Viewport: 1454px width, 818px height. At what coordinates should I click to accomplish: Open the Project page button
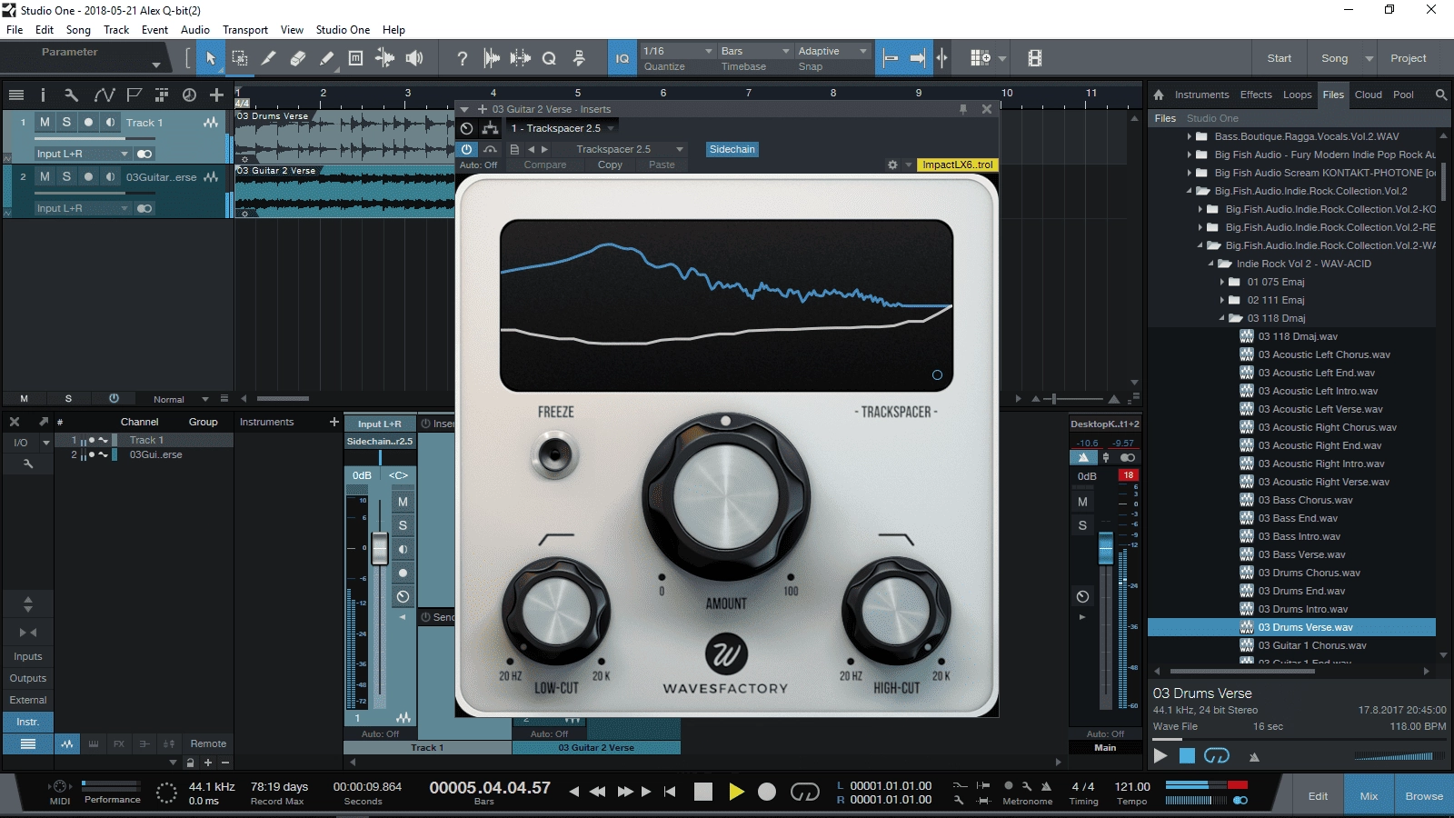(x=1408, y=58)
